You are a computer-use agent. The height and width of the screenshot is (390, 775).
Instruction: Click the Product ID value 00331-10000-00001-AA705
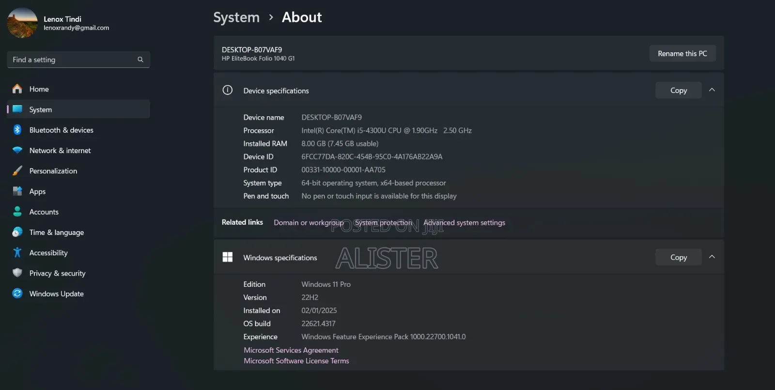343,170
